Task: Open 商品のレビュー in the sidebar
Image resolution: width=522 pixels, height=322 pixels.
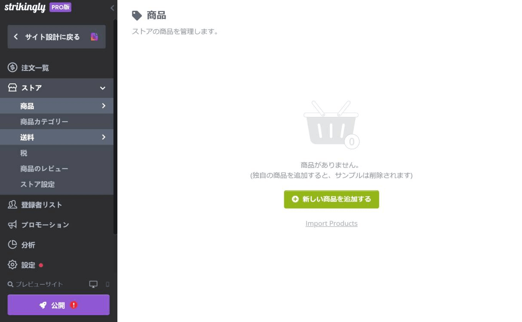Action: [x=43, y=169]
